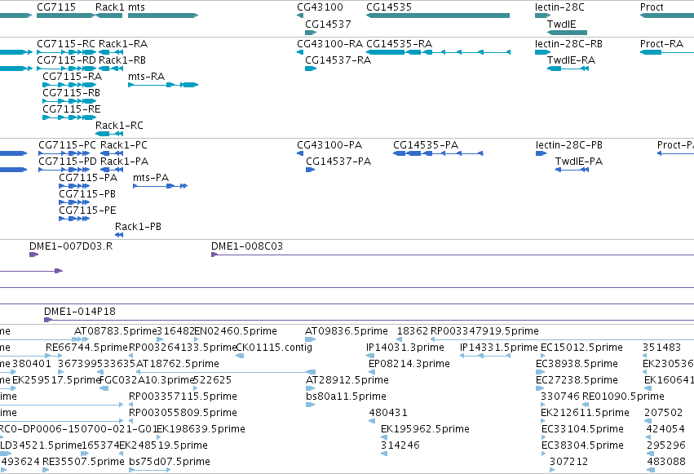
Task: Click transcript CG14535-RA label
Action: click(400, 44)
